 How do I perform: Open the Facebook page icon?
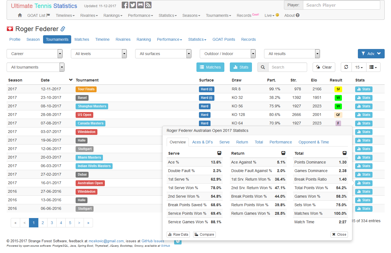click(x=125, y=5)
